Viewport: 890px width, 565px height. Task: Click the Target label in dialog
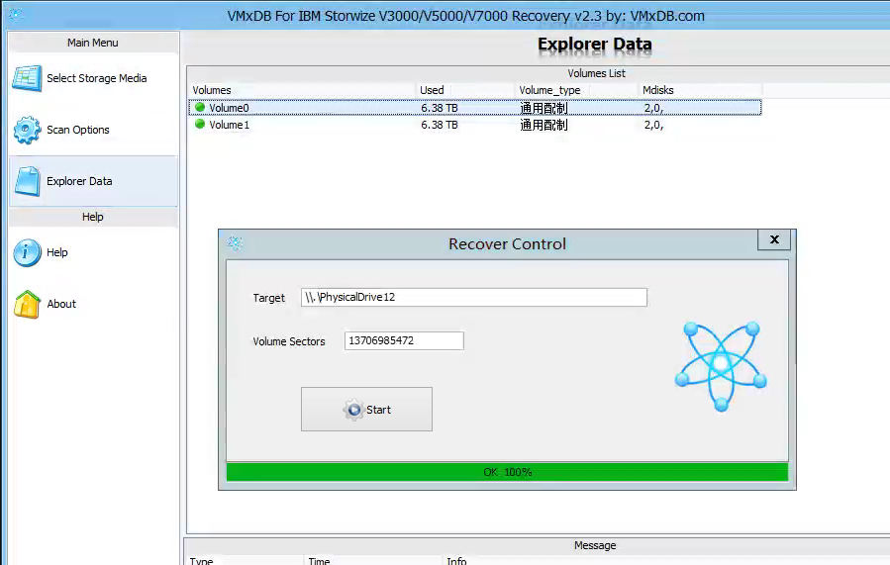coord(268,298)
